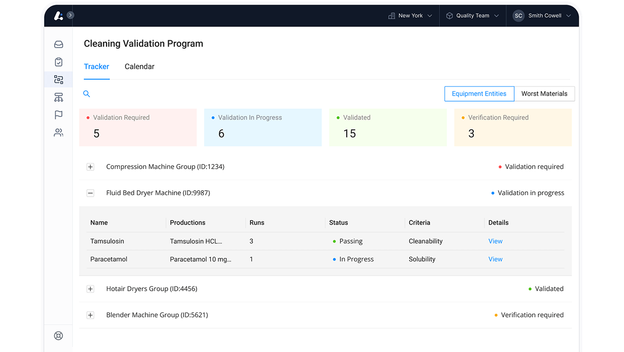Click the Validation Required count card
This screenshot has width=624, height=352.
pyautogui.click(x=138, y=127)
